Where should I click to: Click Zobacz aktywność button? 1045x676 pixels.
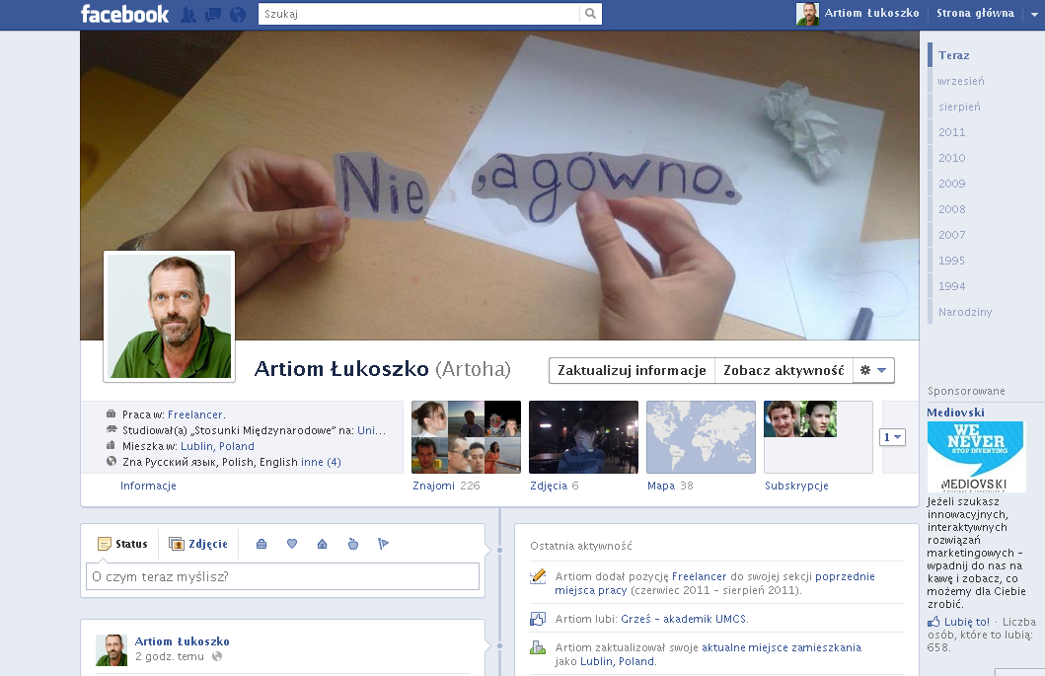click(x=784, y=371)
